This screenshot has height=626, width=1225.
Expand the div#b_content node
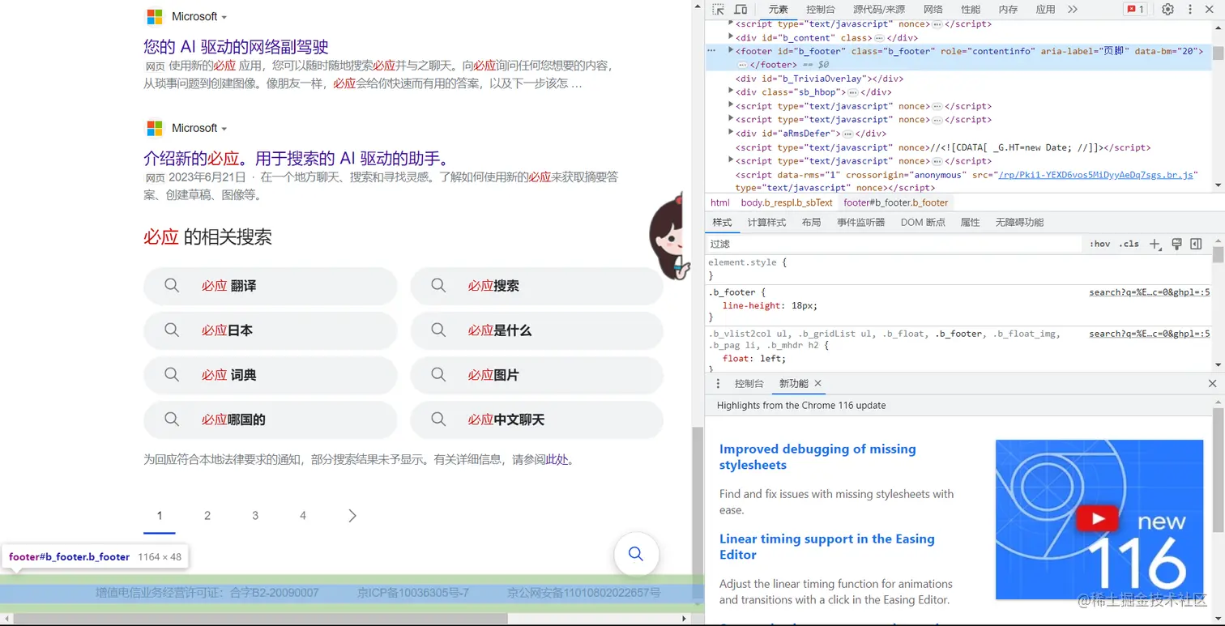coord(731,37)
